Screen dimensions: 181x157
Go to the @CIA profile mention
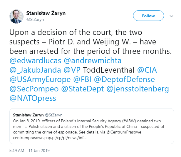(x=146, y=70)
